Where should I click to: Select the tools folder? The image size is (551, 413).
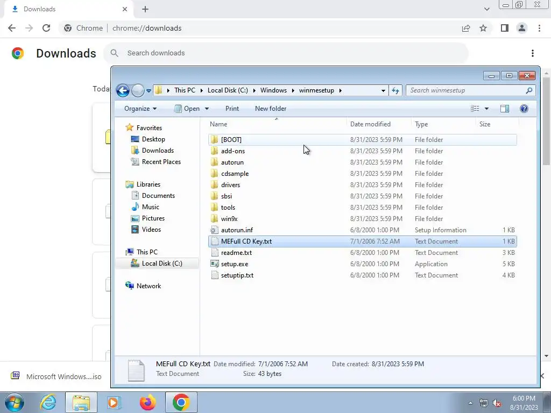pos(362,207)
